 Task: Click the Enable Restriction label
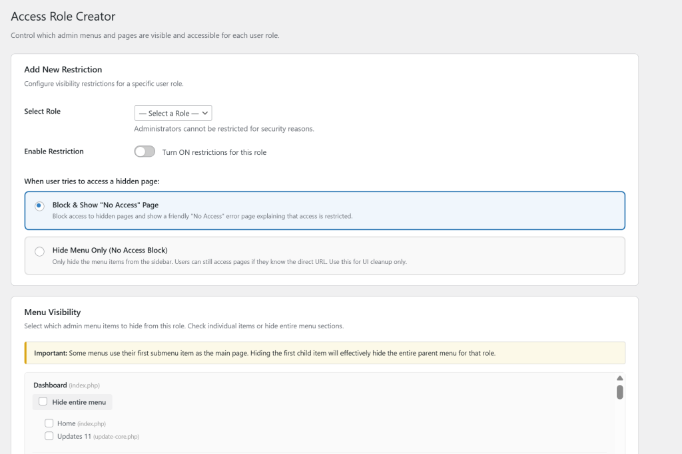(53, 151)
